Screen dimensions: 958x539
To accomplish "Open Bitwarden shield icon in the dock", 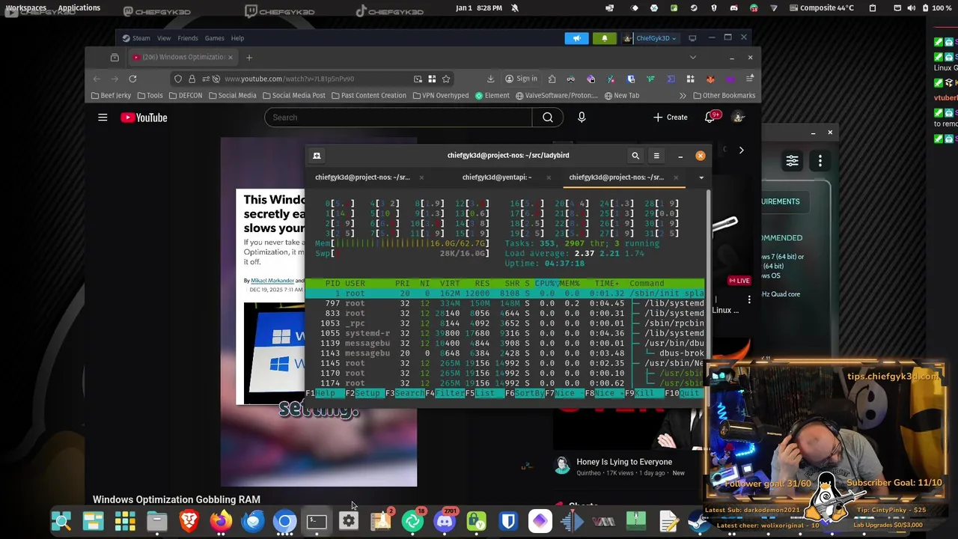I will [x=508, y=521].
